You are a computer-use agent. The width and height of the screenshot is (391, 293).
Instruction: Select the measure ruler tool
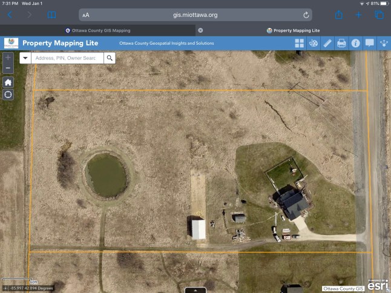coord(327,43)
